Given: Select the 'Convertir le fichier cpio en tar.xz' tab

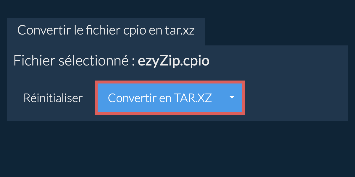Looking at the screenshot, I should tap(106, 31).
